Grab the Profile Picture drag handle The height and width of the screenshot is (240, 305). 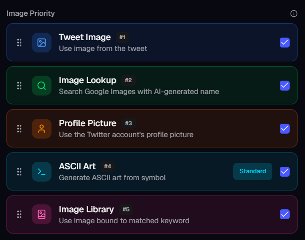[19, 129]
